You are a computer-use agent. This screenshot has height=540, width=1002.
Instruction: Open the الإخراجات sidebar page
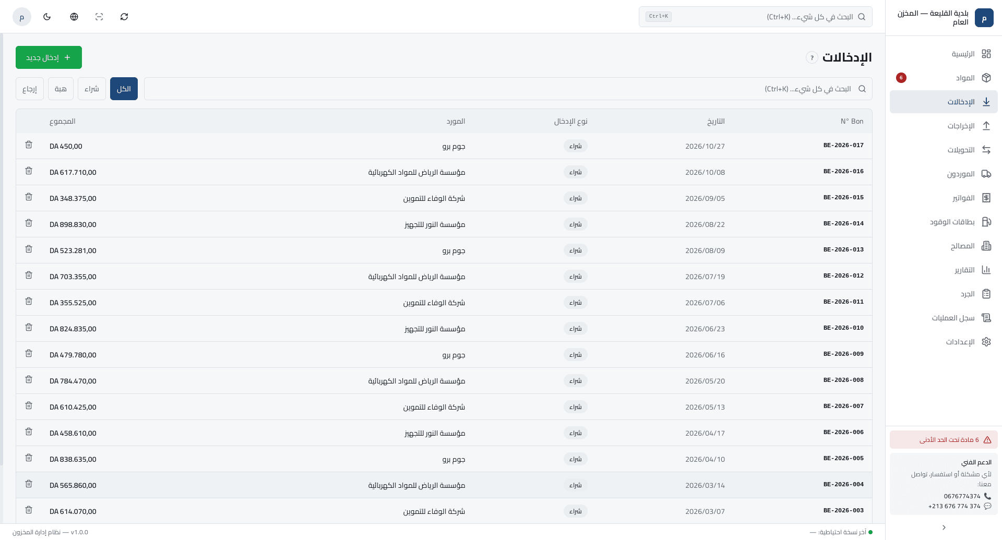[944, 126]
